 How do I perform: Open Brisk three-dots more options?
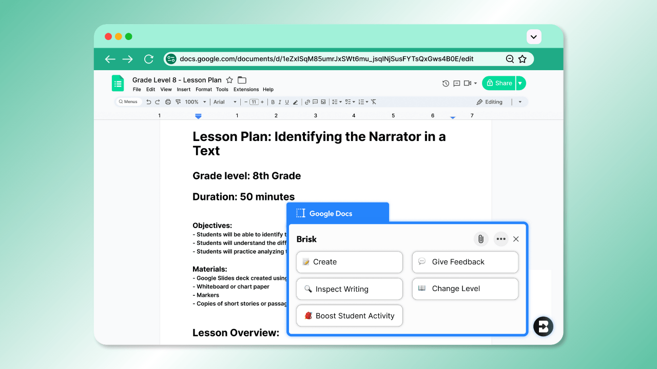[501, 239]
